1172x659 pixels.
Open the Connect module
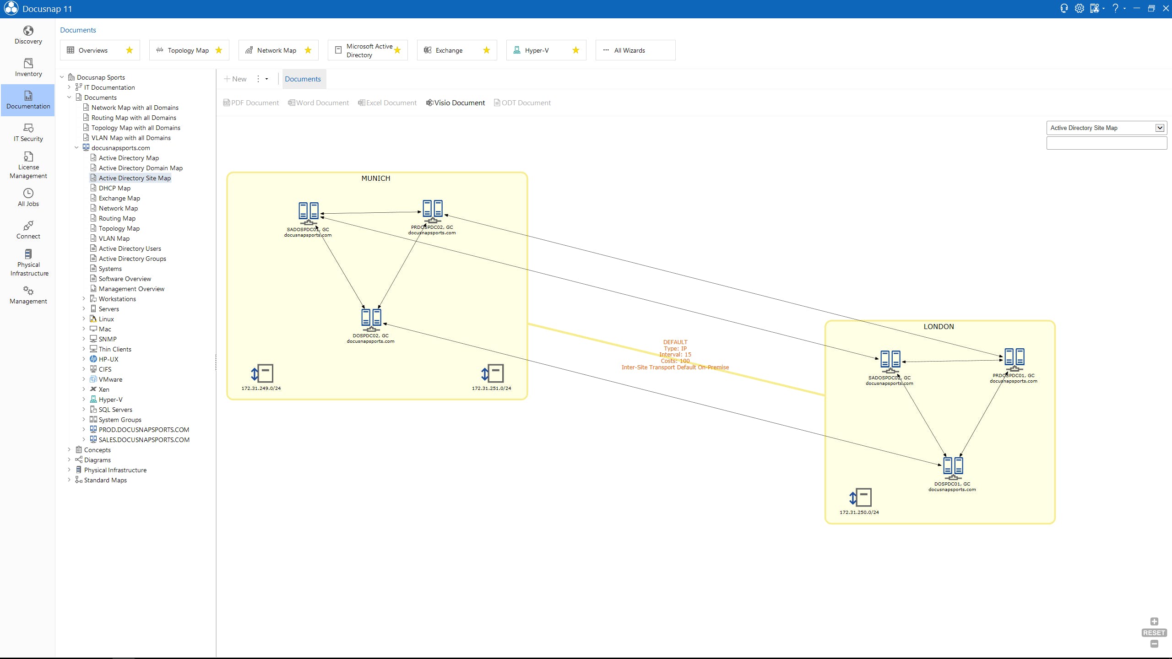28,230
